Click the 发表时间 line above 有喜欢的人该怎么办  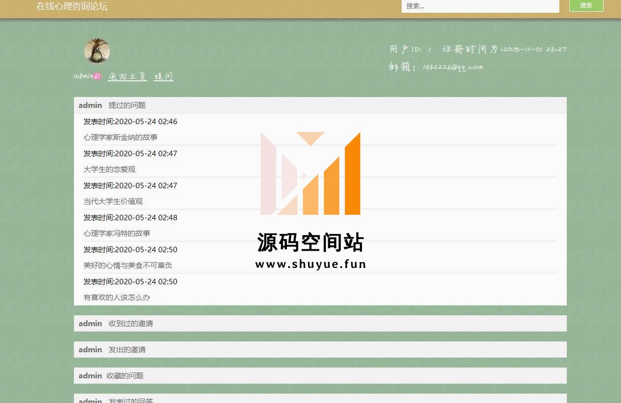tap(130, 282)
